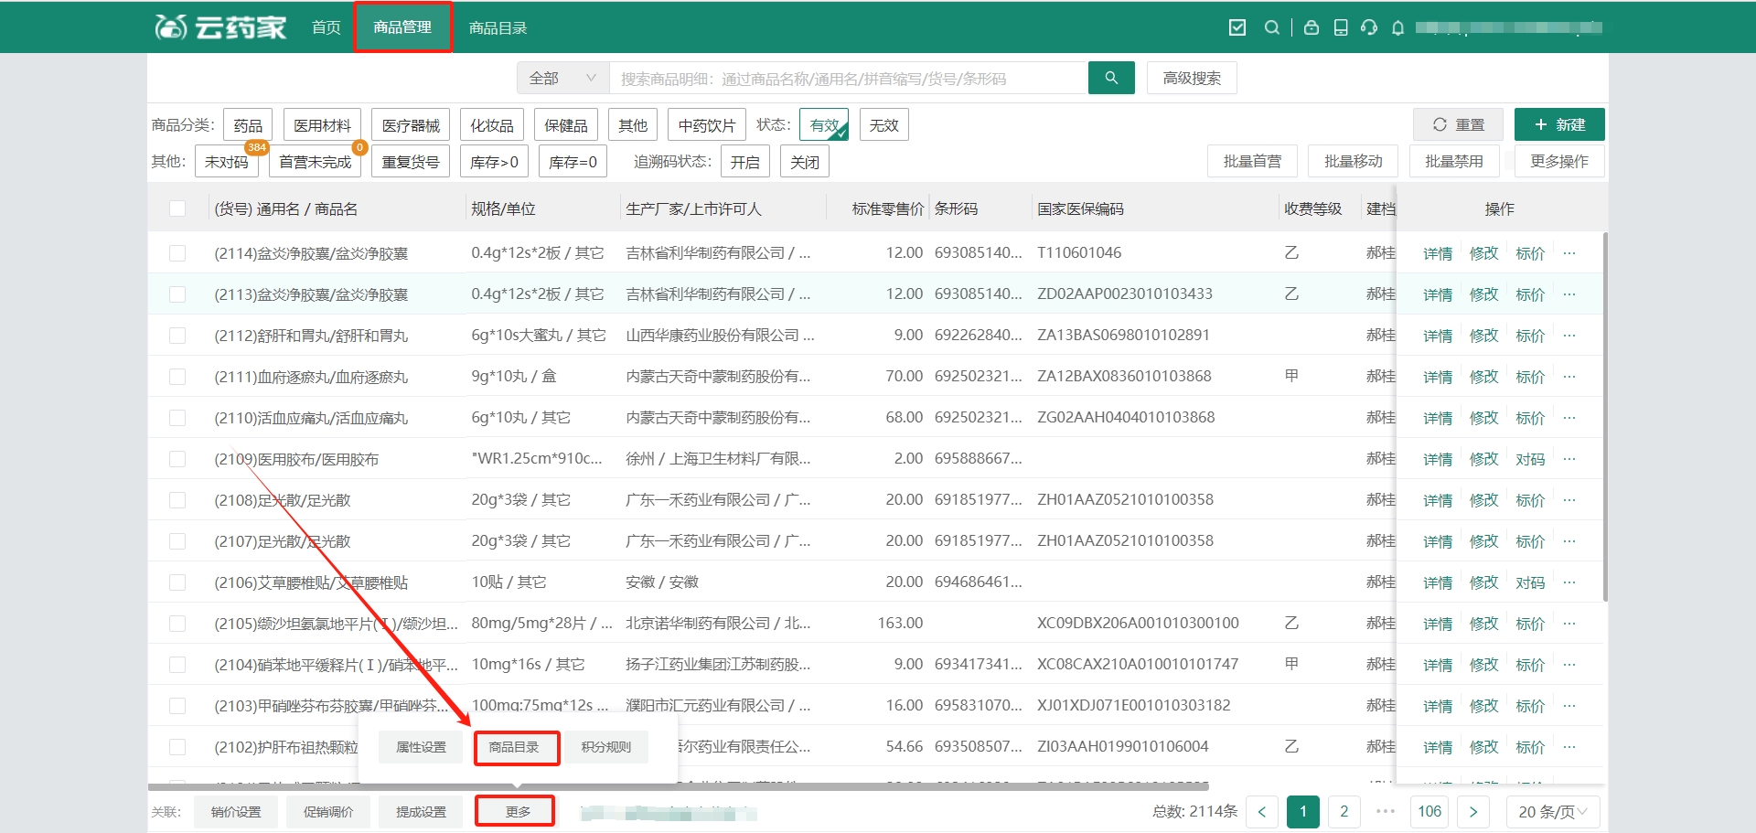Filter by 药品 category
The width and height of the screenshot is (1756, 833).
coord(248,125)
